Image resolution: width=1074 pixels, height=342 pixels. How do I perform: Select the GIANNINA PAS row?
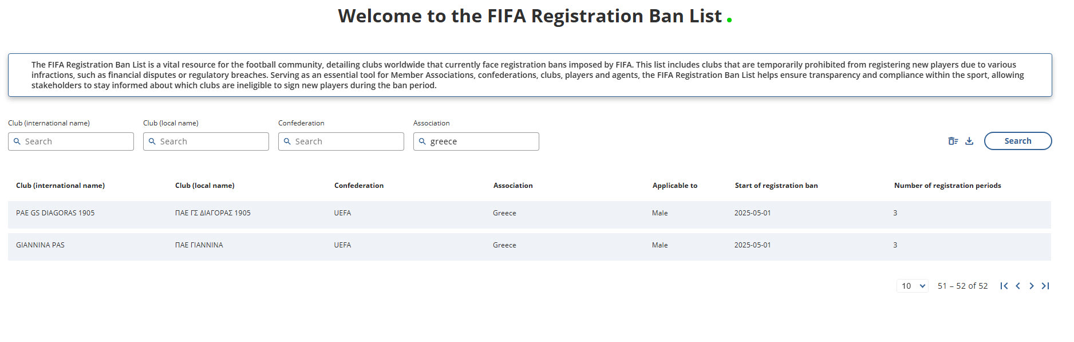click(40, 245)
